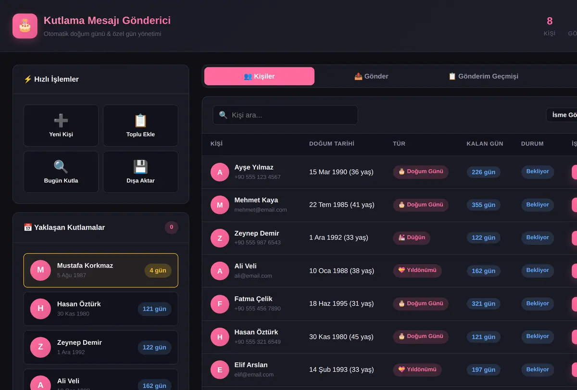Select the Mustafa Korkmaz upcoming card
This screenshot has height=390, width=577.
100,270
